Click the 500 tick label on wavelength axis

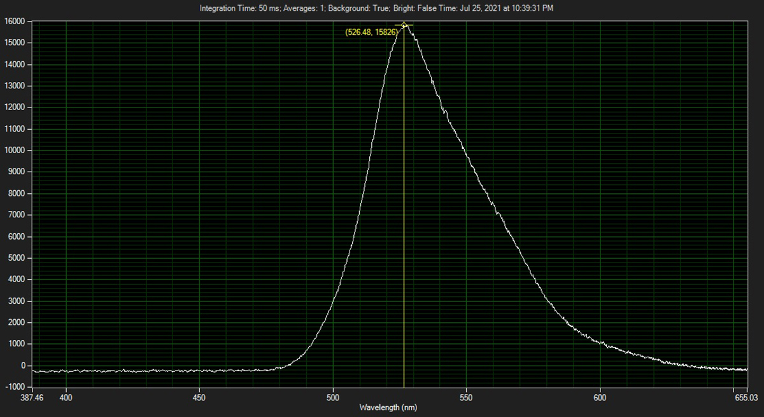[x=333, y=397]
